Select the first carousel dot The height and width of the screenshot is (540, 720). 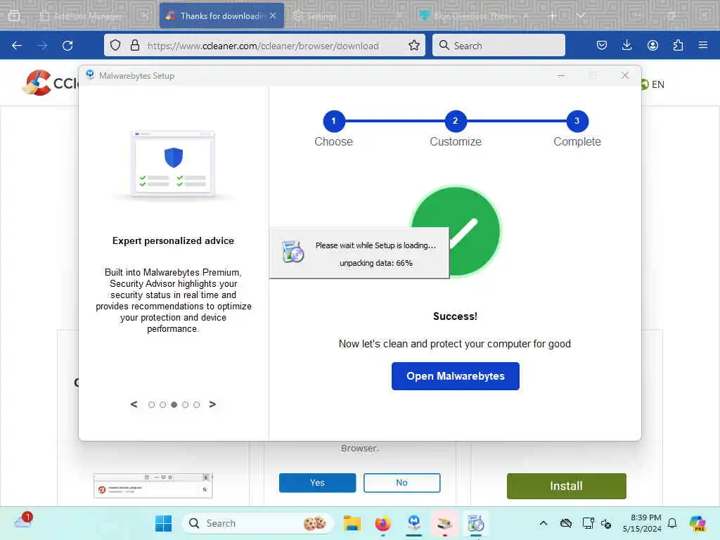pyautogui.click(x=152, y=404)
